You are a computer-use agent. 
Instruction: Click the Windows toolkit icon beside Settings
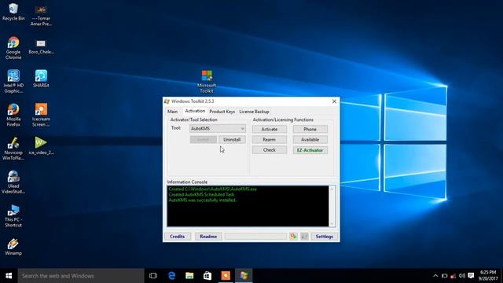click(x=304, y=237)
